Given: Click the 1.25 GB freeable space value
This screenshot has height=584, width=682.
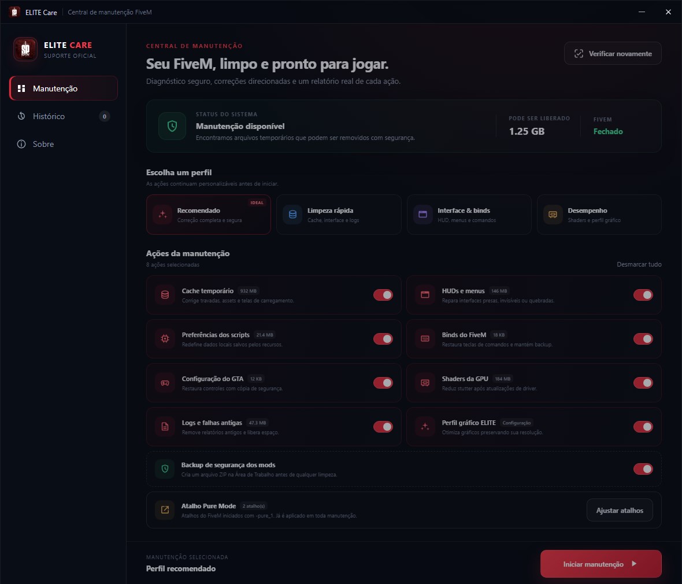Looking at the screenshot, I should (527, 131).
